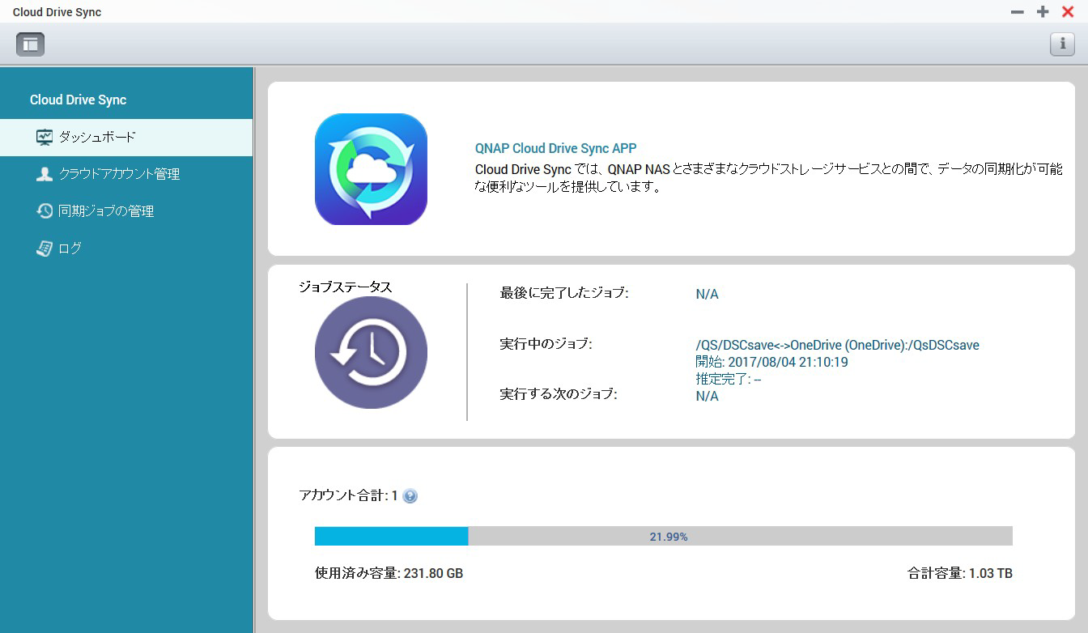The height and width of the screenshot is (633, 1088).
Task: Open the ログ page
Action: (126, 249)
